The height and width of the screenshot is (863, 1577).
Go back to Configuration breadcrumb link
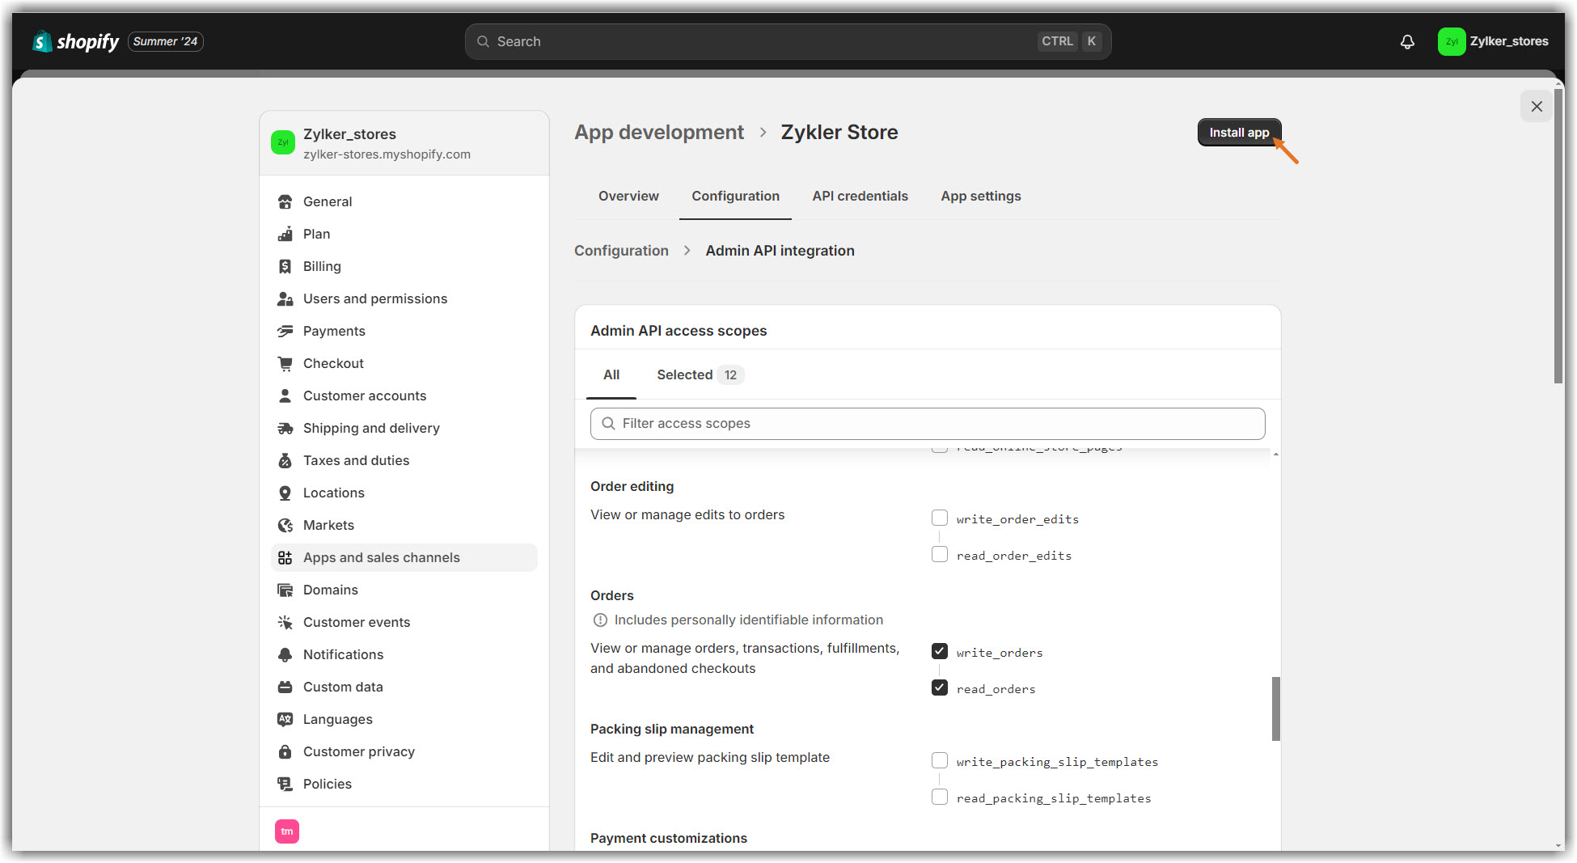(x=621, y=251)
